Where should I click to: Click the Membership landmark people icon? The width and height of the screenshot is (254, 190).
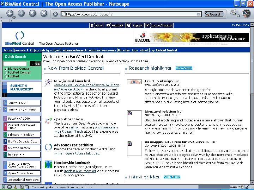click(x=48, y=164)
